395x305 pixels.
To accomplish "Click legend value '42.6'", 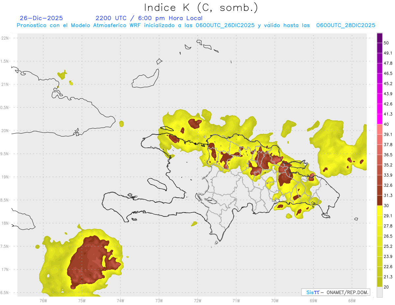I will [388, 104].
